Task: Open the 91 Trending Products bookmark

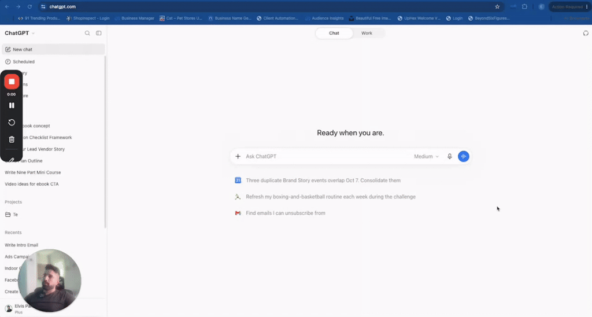Action: pyautogui.click(x=39, y=18)
